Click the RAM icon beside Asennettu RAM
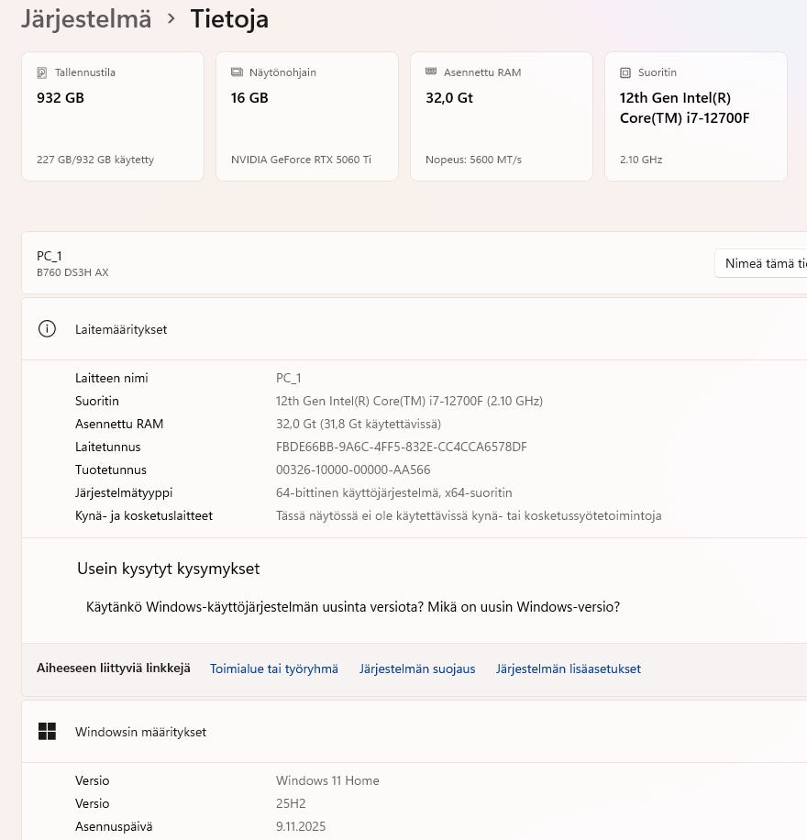Viewport: 807px width, 840px height. (x=431, y=72)
